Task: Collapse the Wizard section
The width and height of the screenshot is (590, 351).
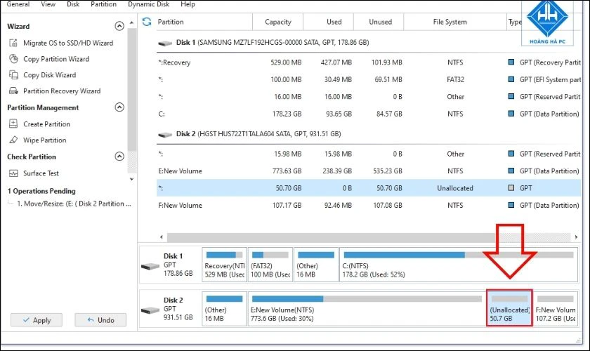Action: point(119,26)
